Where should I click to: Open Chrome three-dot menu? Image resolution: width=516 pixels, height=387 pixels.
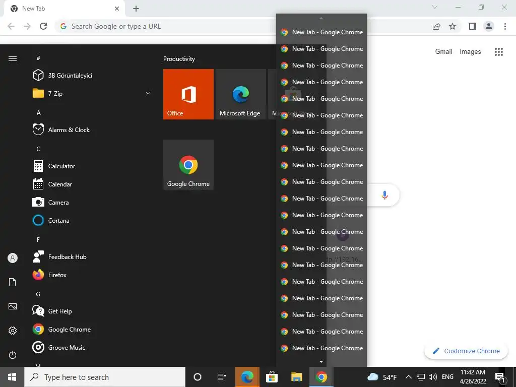point(505,26)
